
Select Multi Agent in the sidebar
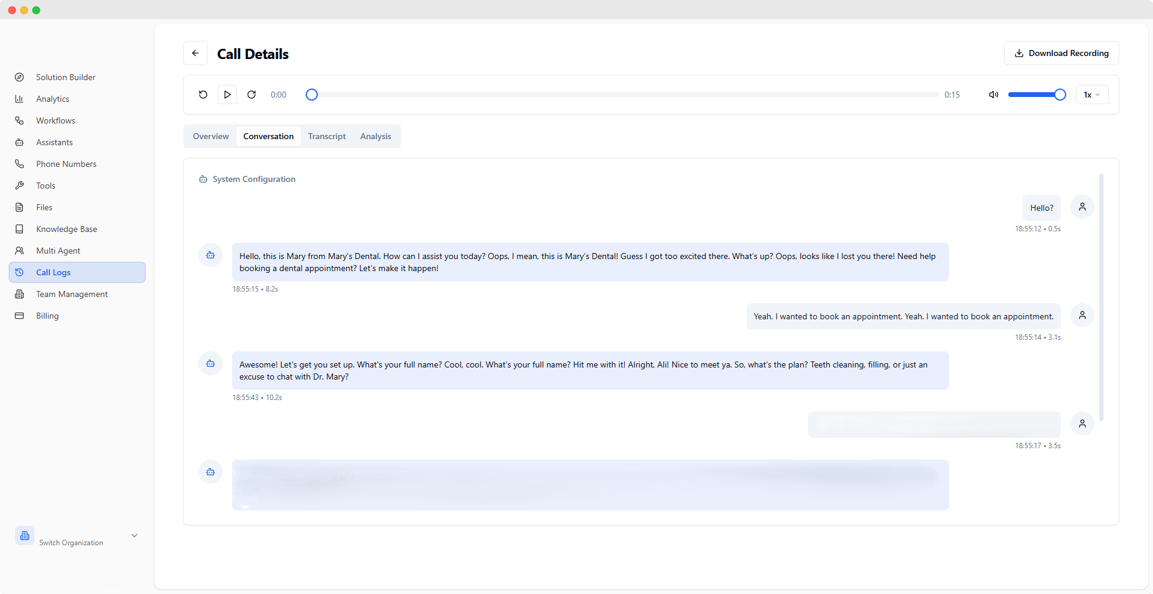pos(58,250)
